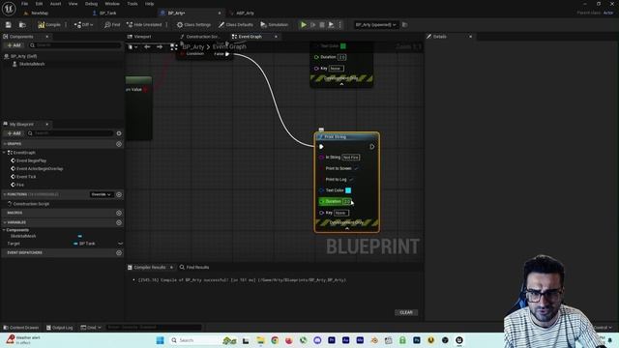Clear the Compiler Results log
Image resolution: width=619 pixels, height=348 pixels.
tap(406, 312)
